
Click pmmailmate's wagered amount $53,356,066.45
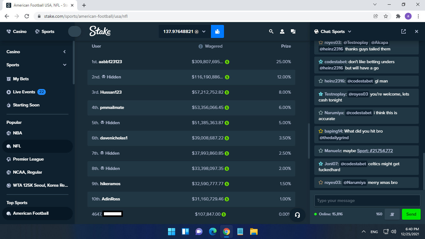pyautogui.click(x=208, y=108)
